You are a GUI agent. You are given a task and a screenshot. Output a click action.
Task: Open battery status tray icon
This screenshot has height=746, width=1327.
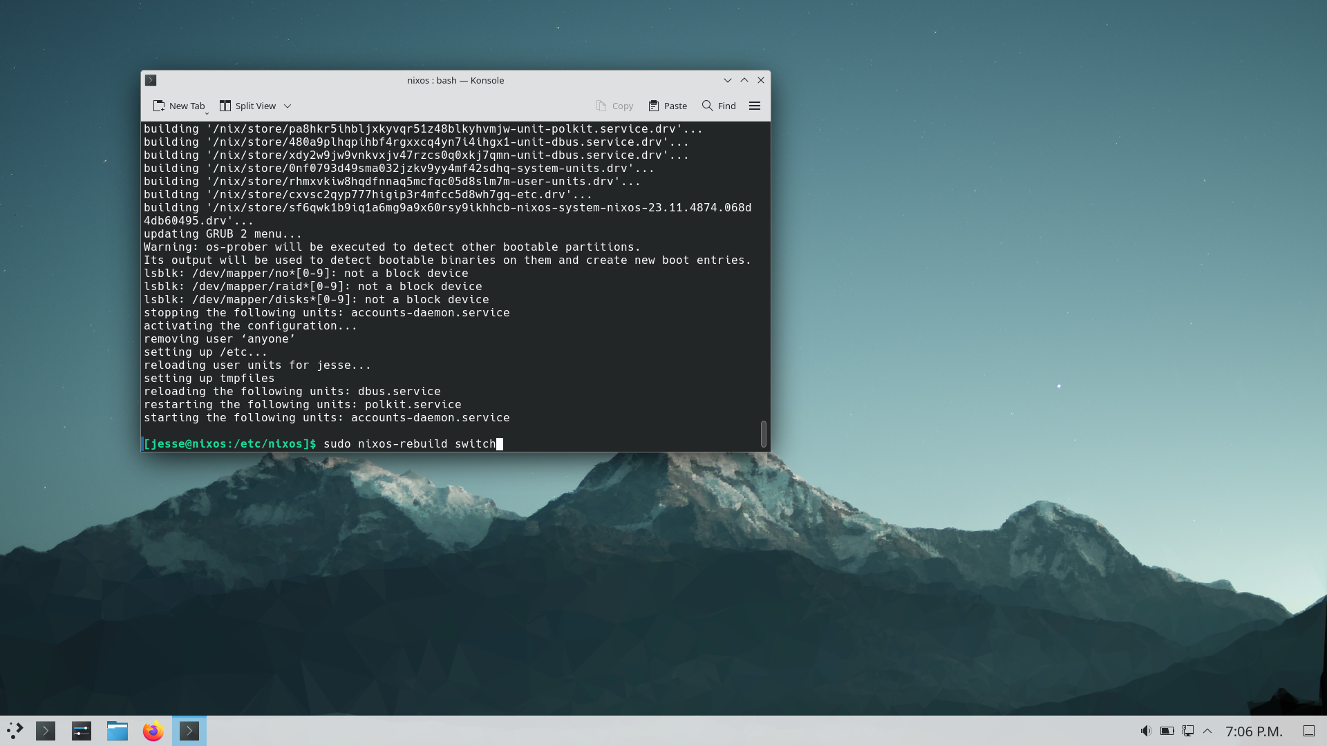[1167, 731]
